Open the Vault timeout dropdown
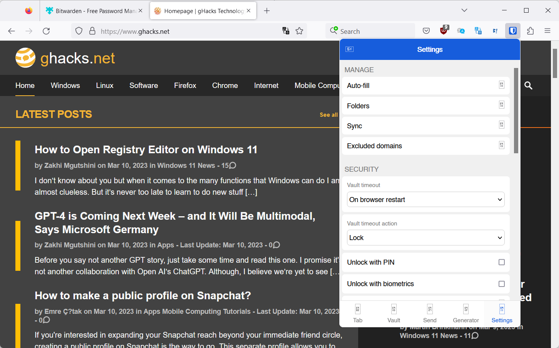 (x=426, y=200)
